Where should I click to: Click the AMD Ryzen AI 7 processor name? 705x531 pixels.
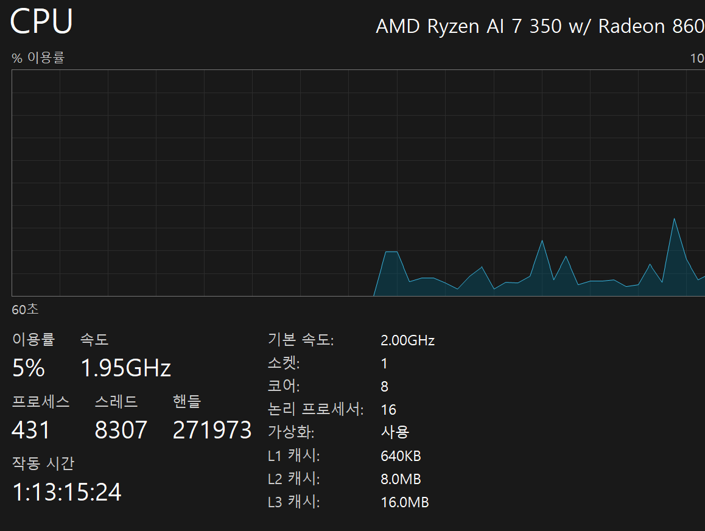[539, 26]
